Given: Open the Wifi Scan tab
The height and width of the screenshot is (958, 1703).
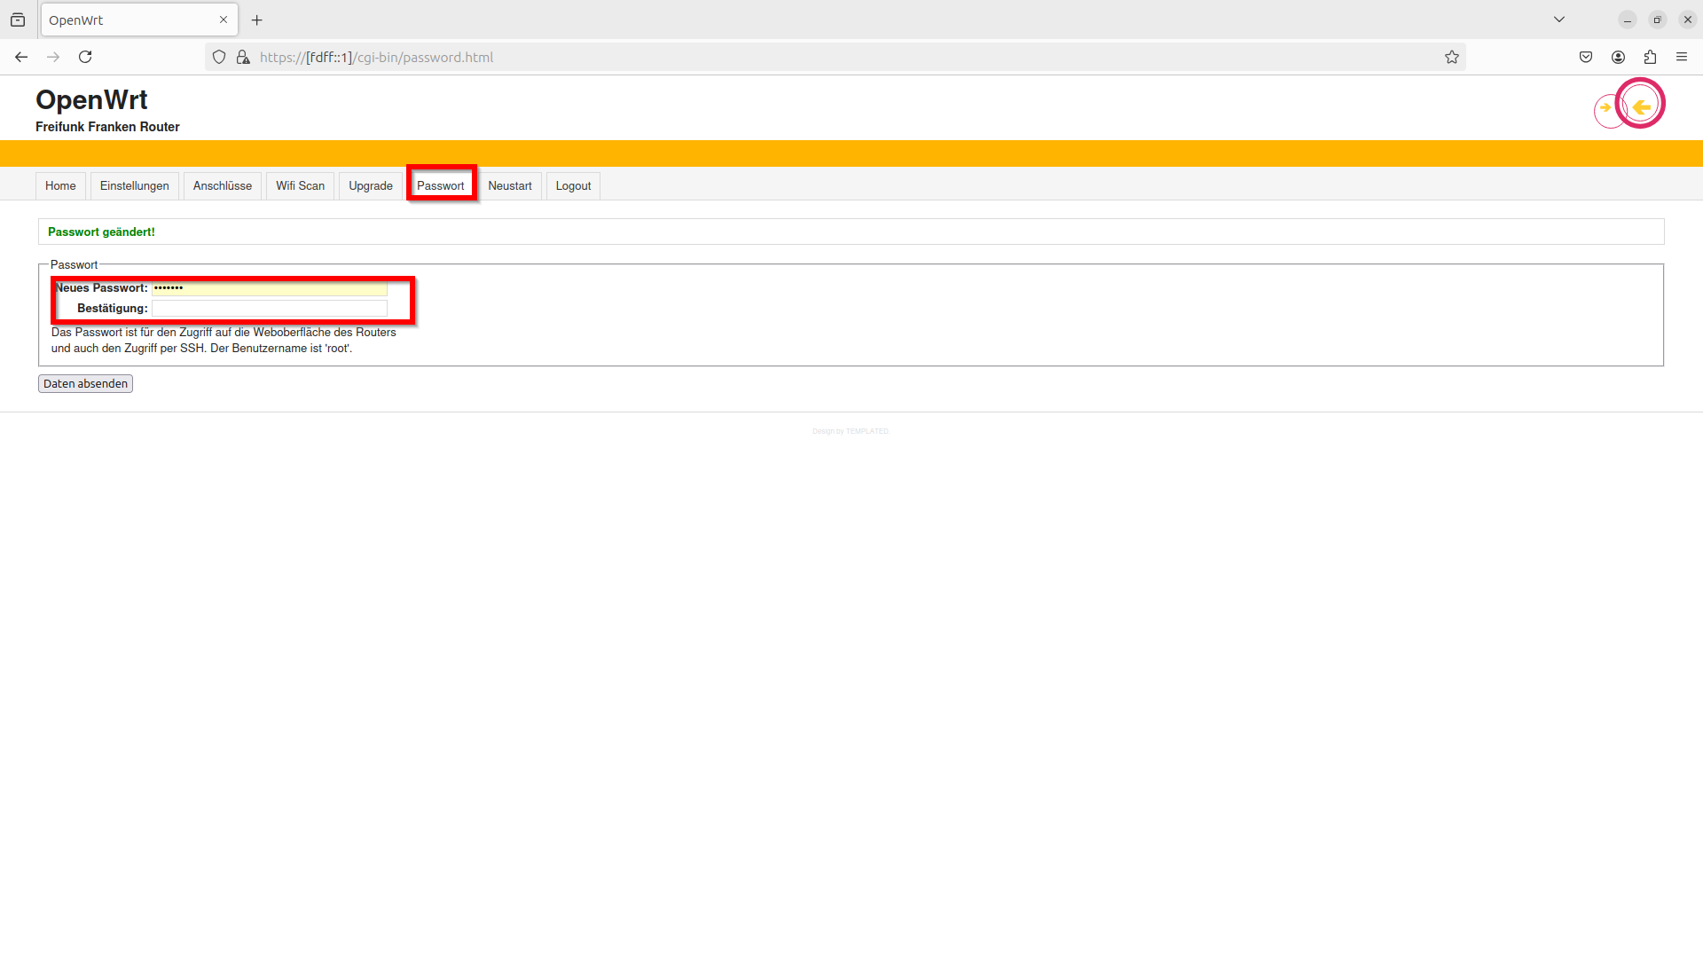Looking at the screenshot, I should (300, 185).
